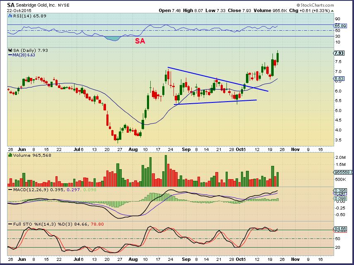Click the 84.66 stochastic axis tag
The width and height of the screenshot is (354, 265).
pos(340,229)
